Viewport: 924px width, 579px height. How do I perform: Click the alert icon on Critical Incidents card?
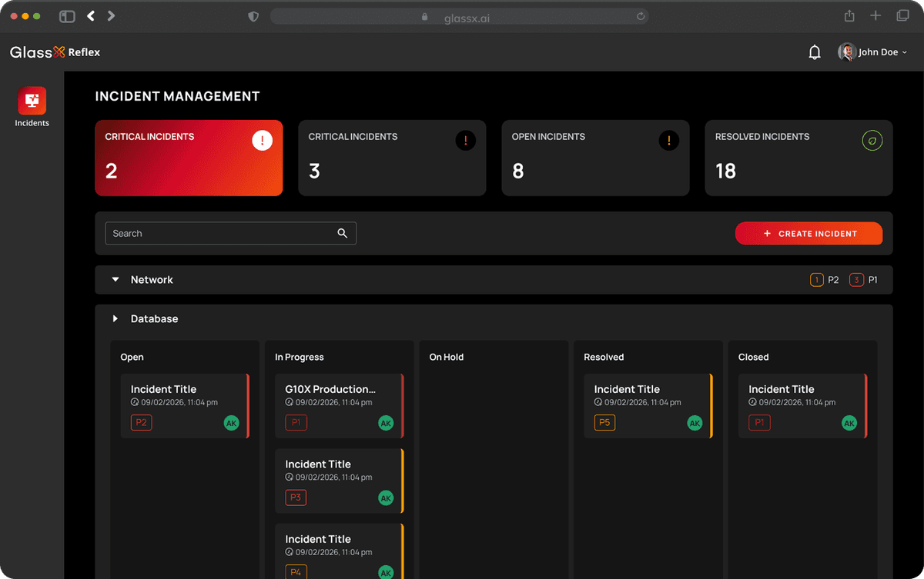tap(262, 140)
